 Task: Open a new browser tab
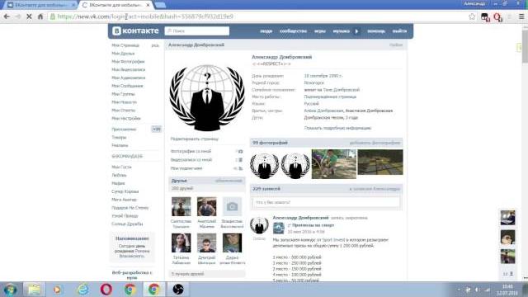point(160,5)
